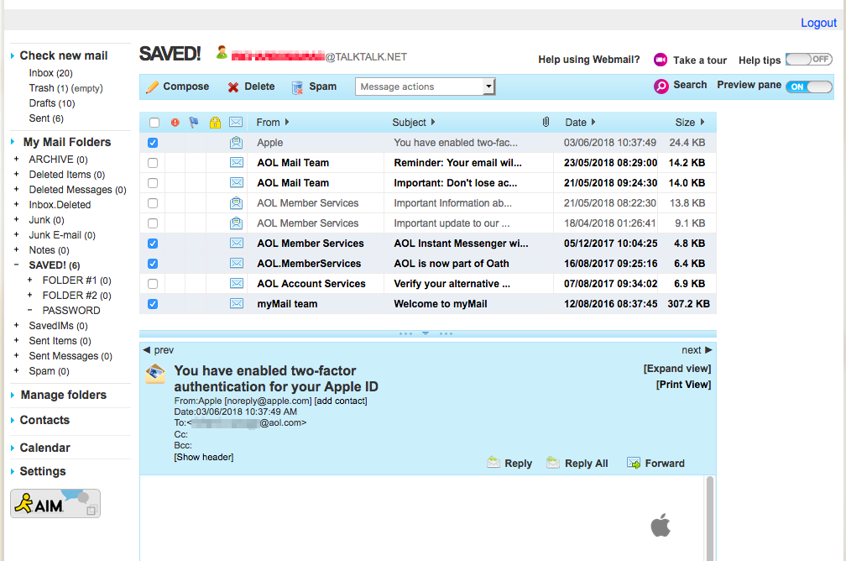Tick the select-all checkbox in header
The height and width of the screenshot is (561, 846).
[153, 123]
